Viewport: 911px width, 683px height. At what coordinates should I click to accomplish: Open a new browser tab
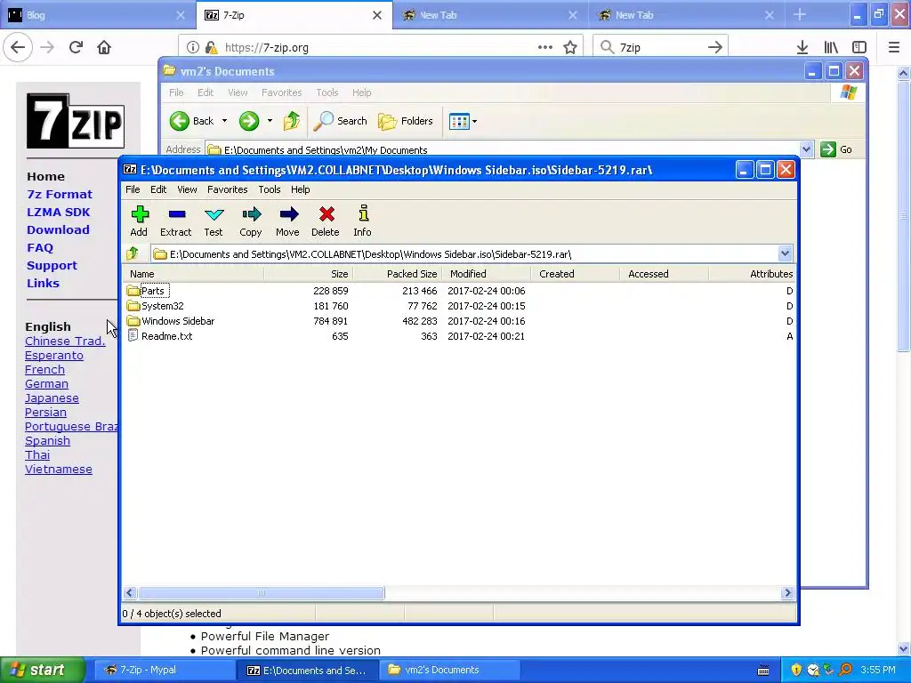point(800,14)
